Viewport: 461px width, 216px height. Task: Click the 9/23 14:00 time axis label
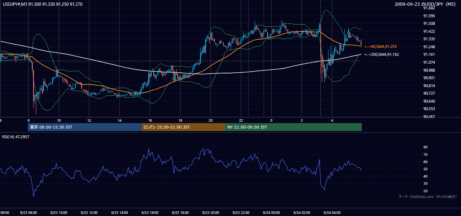pyautogui.click(x=119, y=213)
